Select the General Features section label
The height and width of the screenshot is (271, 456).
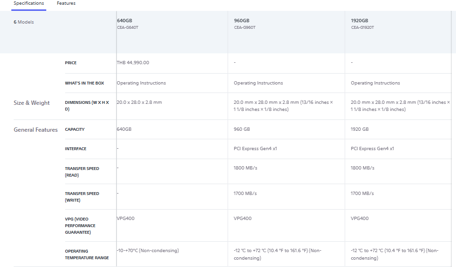pos(36,130)
